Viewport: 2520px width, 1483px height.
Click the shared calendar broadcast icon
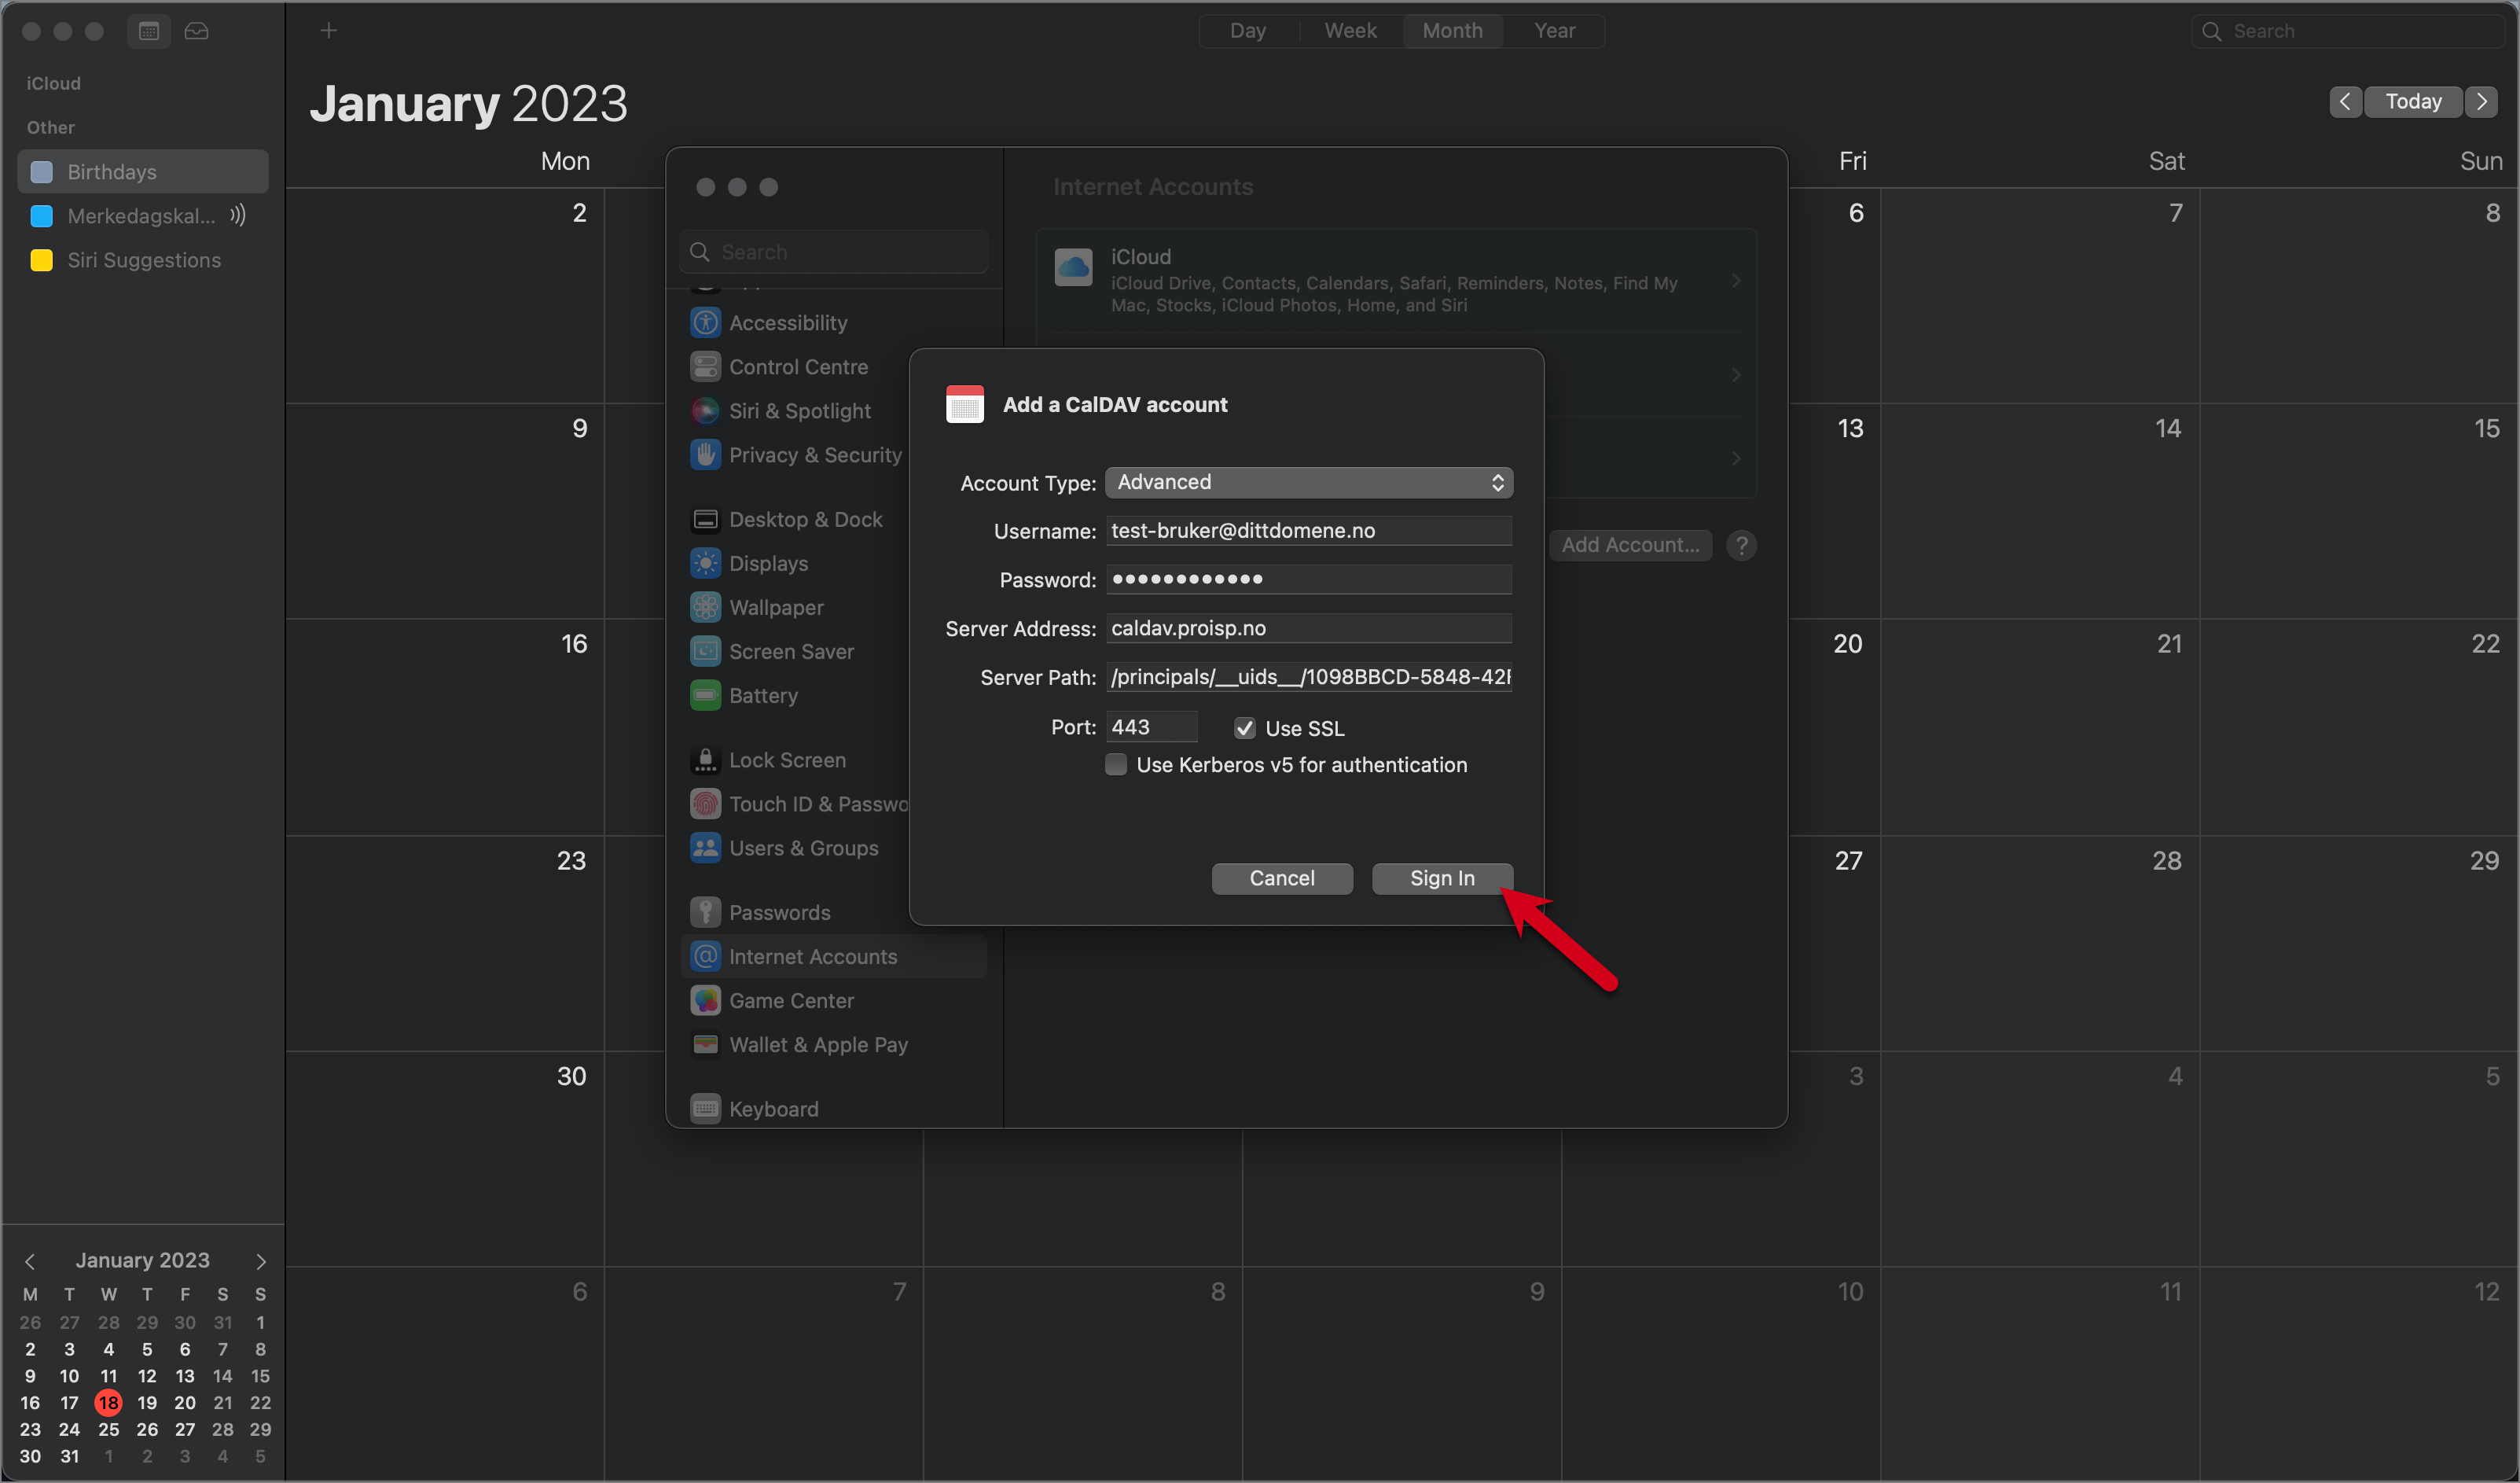pos(237,215)
